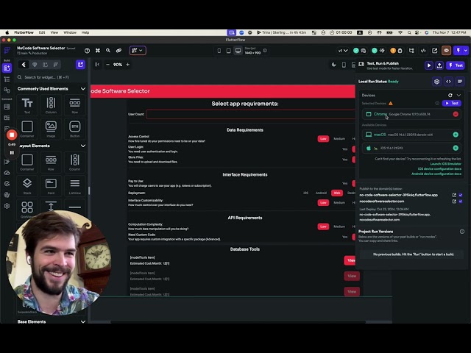Open the dropdown arrow next to lightning button

click(x=466, y=51)
